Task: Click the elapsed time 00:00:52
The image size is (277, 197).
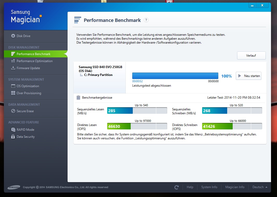Action: tap(137, 81)
